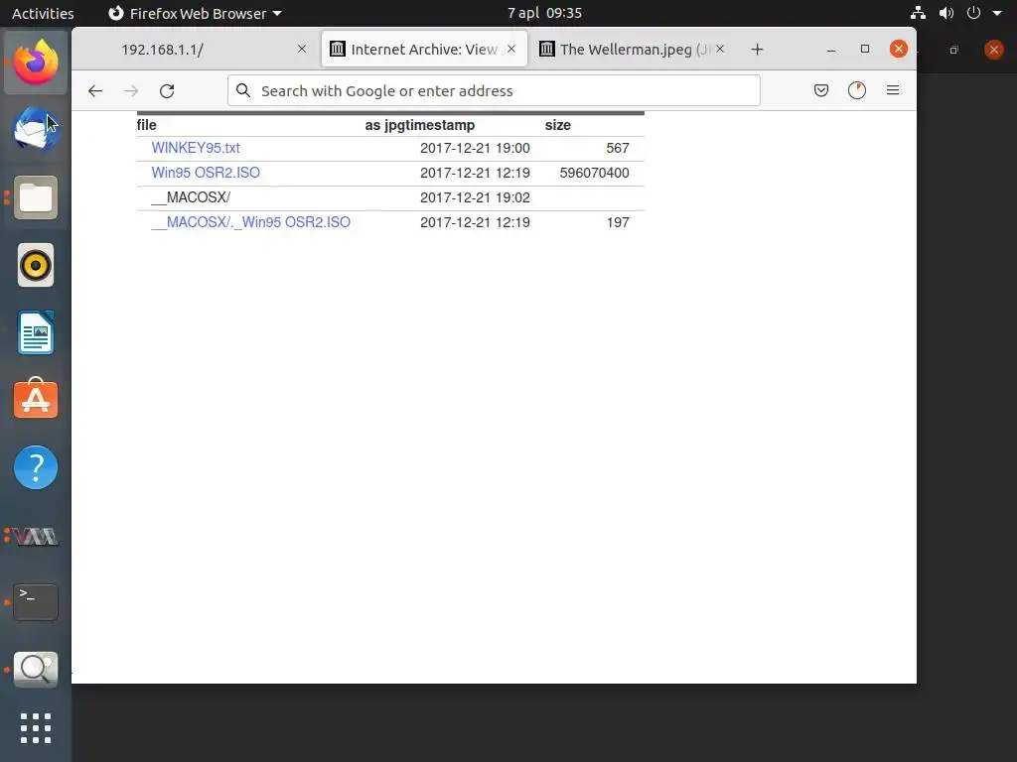Click the __MACOSX/ folder row text

click(x=191, y=197)
